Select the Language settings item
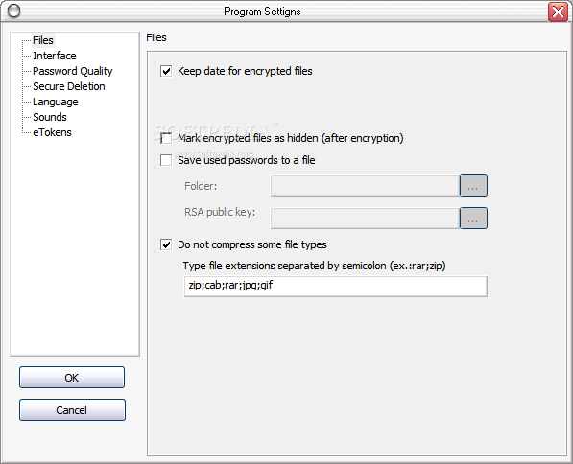The height and width of the screenshot is (464, 573). [x=56, y=102]
